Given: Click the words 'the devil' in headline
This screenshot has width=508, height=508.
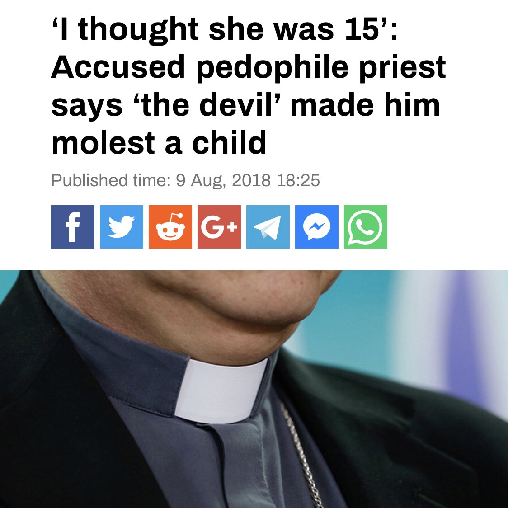Looking at the screenshot, I should [208, 105].
